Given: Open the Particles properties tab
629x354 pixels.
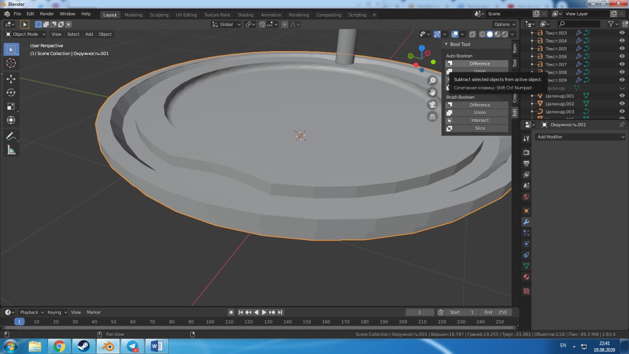Looking at the screenshot, I should coord(526,233).
